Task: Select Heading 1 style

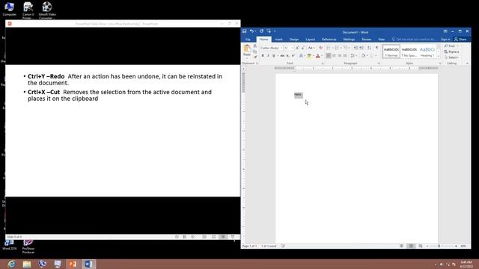Action: (427, 52)
